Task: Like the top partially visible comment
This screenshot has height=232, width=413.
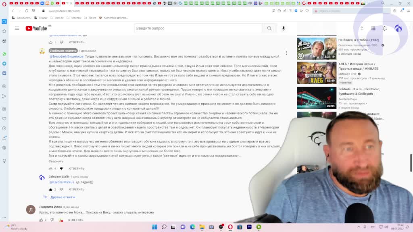Action: (50, 42)
